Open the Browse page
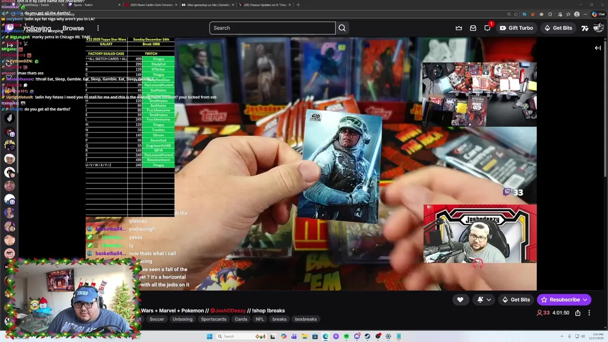Viewport: 608px width, 342px height. [73, 28]
